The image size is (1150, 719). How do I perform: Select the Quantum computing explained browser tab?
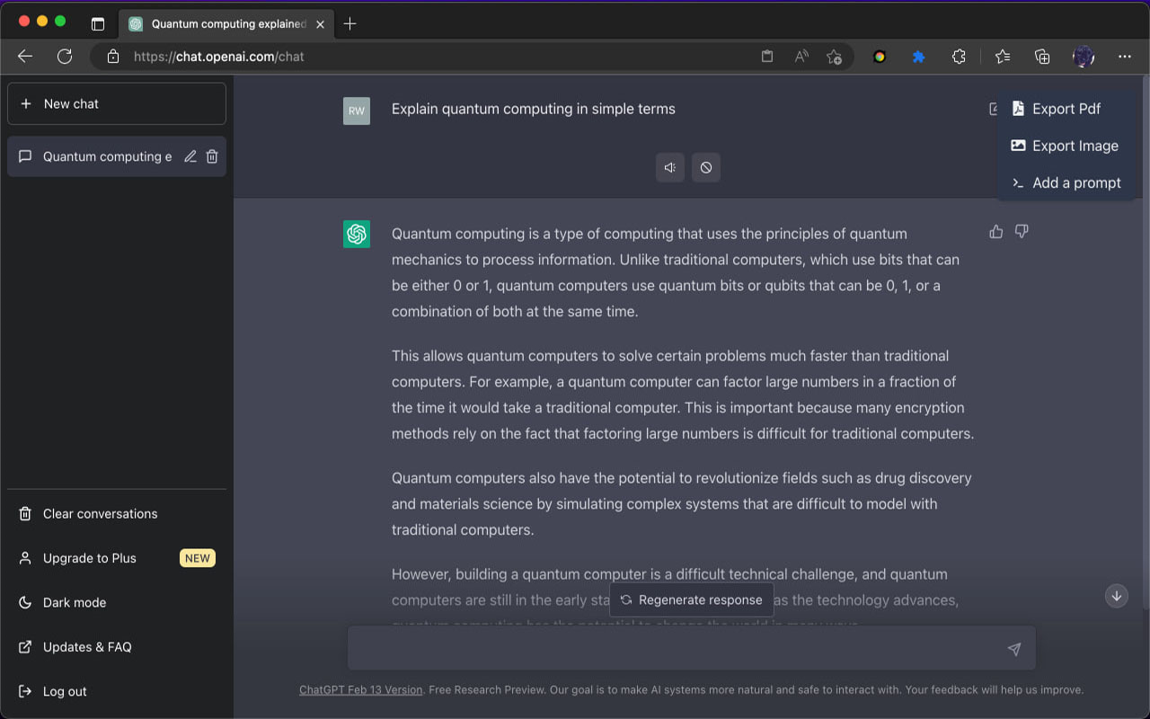[227, 24]
